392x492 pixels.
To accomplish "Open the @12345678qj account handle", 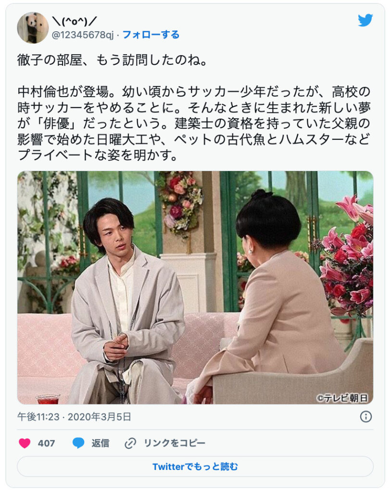I will 83,35.
